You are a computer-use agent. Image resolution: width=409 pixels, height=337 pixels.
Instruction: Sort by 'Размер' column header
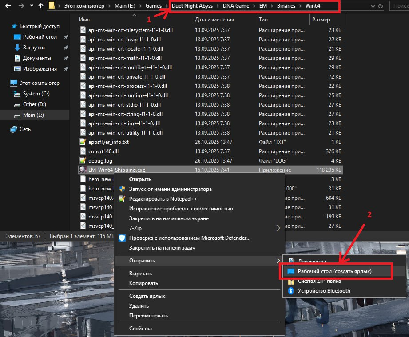321,20
